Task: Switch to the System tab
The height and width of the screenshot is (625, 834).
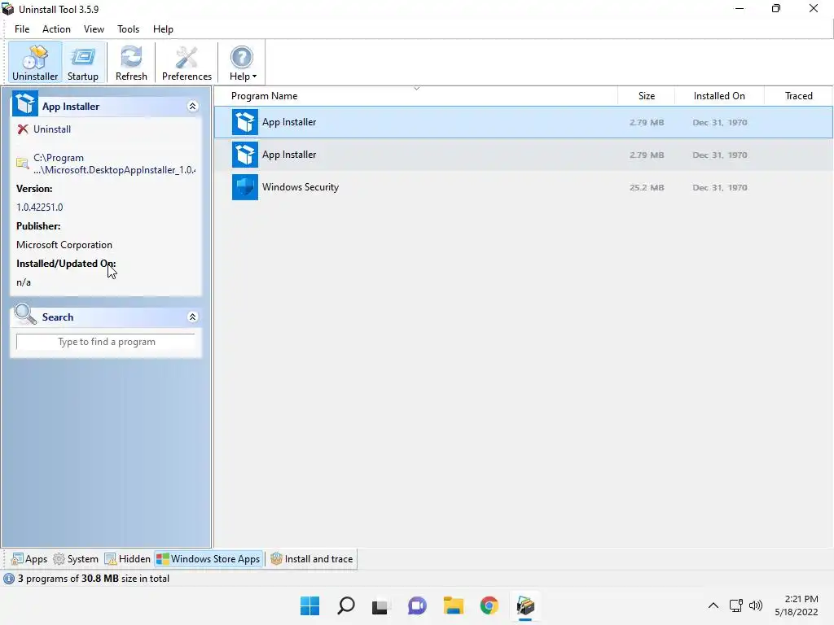Action: [x=76, y=559]
